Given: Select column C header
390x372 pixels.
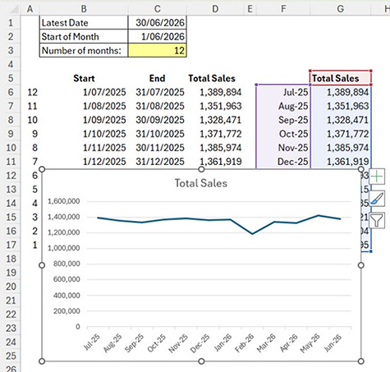Looking at the screenshot, I should [x=158, y=9].
